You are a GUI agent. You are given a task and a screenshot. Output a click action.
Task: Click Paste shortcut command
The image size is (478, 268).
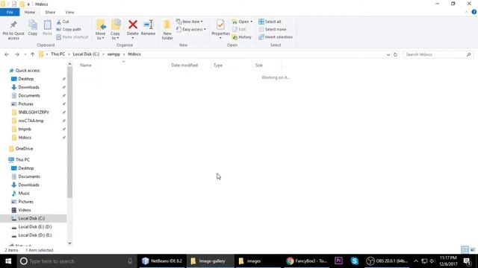72,36
